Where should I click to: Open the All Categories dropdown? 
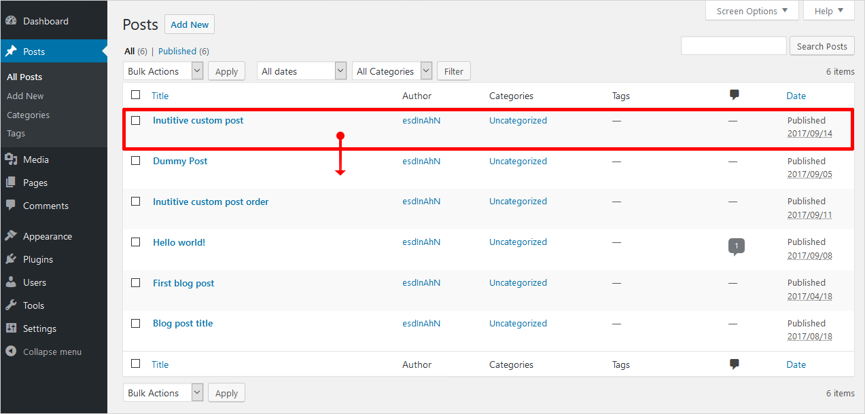[392, 71]
